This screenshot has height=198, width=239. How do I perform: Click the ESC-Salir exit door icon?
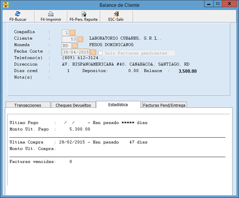click(x=116, y=14)
